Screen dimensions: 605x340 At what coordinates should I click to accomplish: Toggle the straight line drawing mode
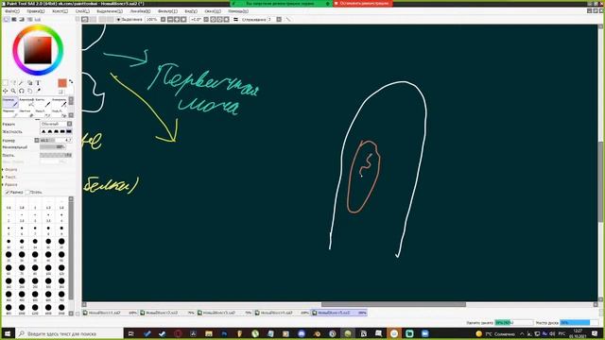[288, 19]
